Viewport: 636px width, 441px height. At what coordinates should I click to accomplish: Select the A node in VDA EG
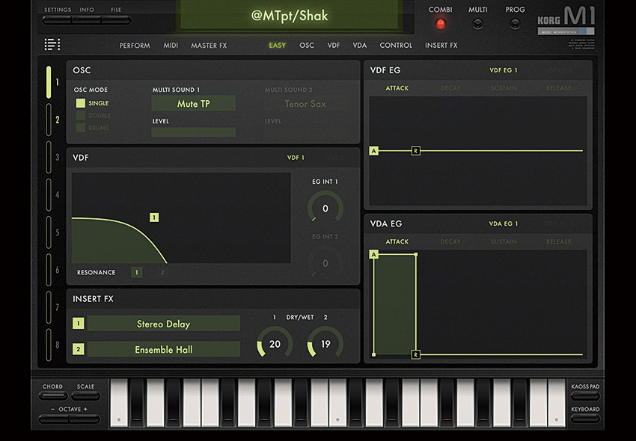tap(374, 254)
